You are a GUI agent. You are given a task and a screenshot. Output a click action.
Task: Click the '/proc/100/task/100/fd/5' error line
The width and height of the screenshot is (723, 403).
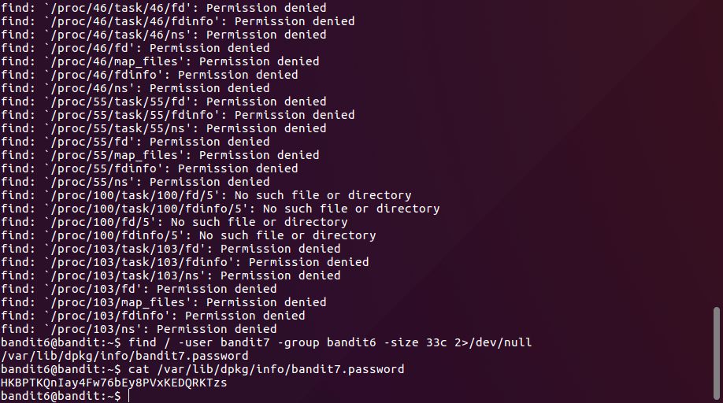(205, 195)
